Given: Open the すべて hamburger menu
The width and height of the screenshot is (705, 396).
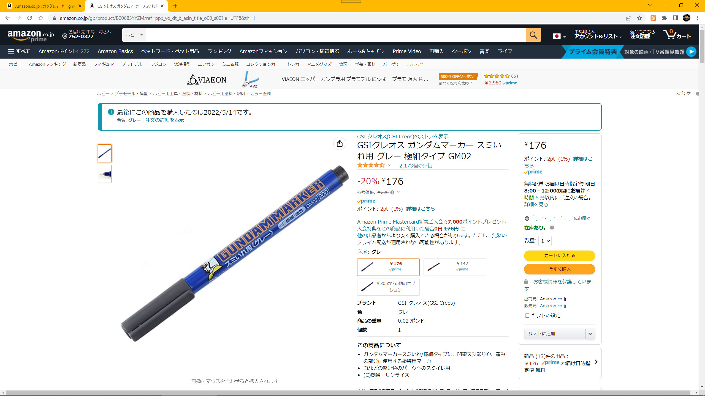Looking at the screenshot, I should point(19,51).
